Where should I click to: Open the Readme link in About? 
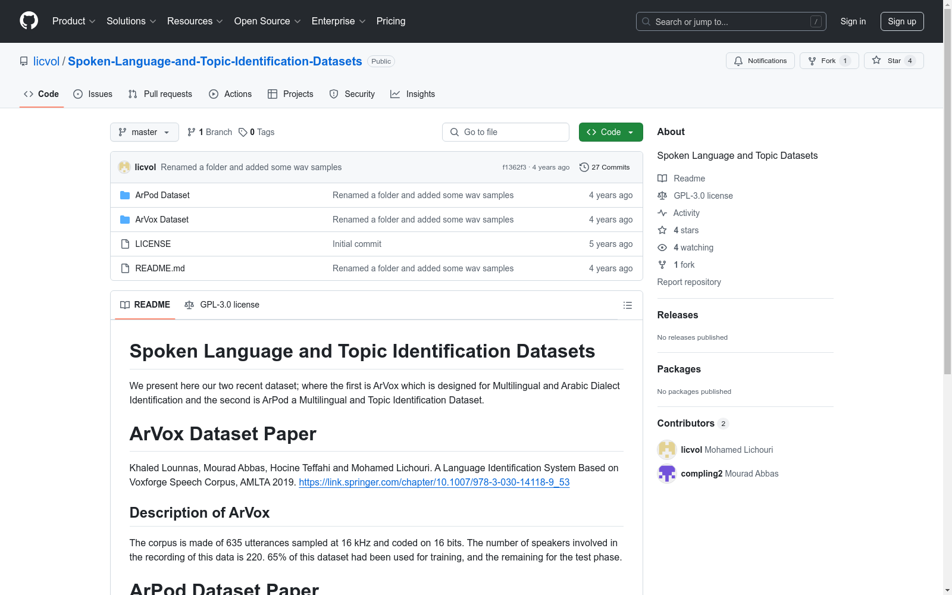[681, 178]
